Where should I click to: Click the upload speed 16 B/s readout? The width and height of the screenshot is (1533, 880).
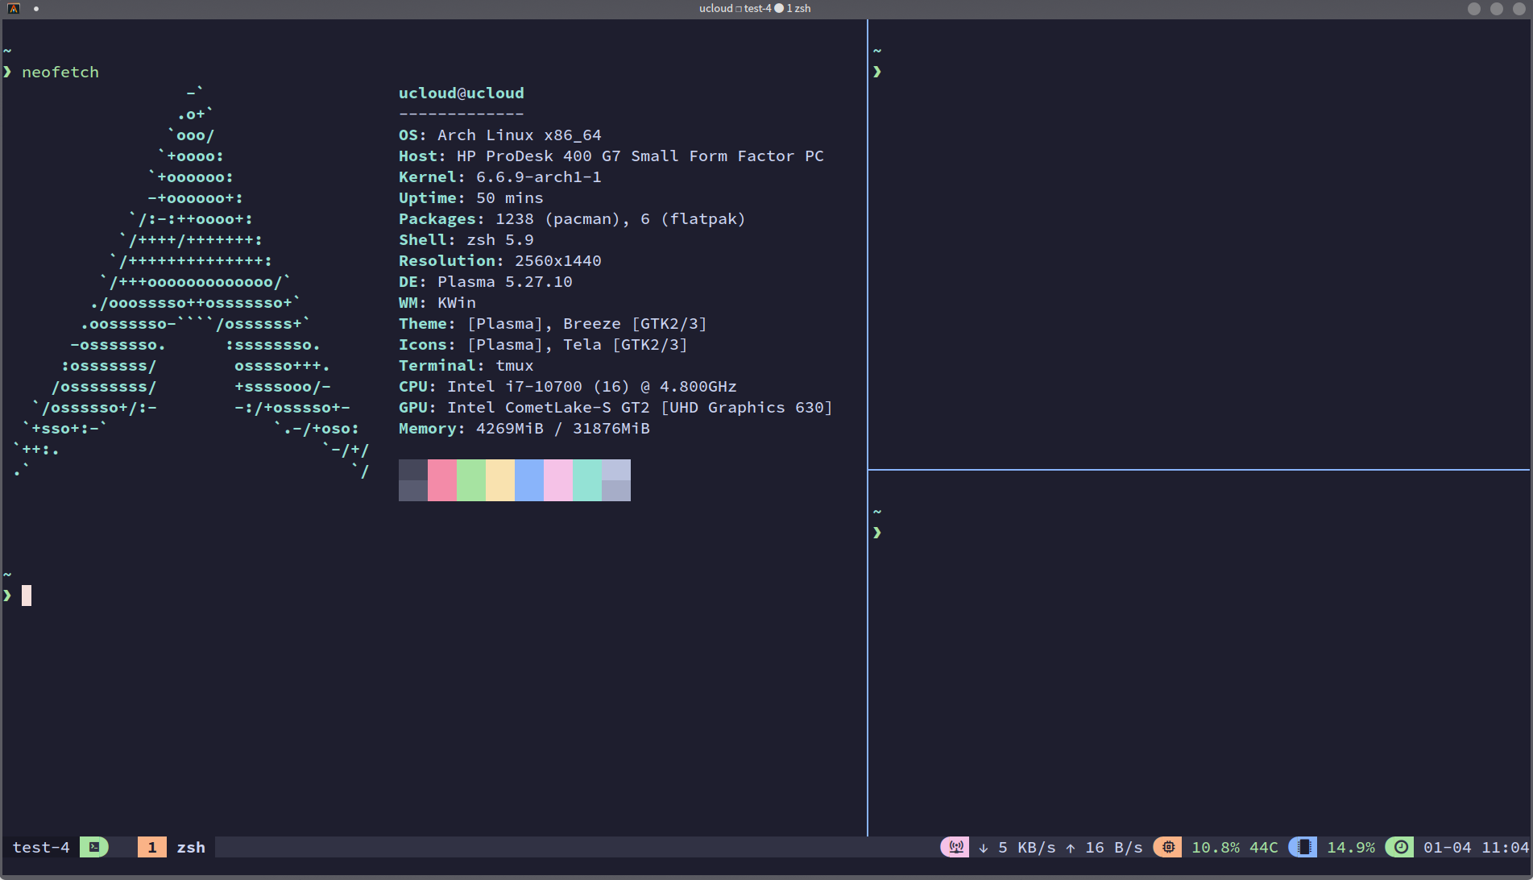tap(1104, 847)
